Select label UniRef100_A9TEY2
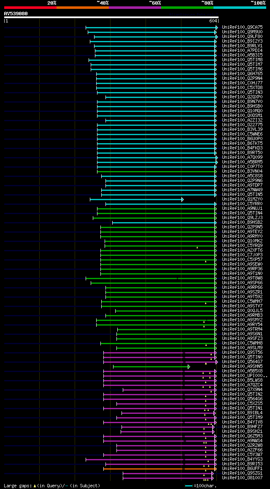Screen dimensions: 270x489 pyautogui.click(x=242, y=232)
